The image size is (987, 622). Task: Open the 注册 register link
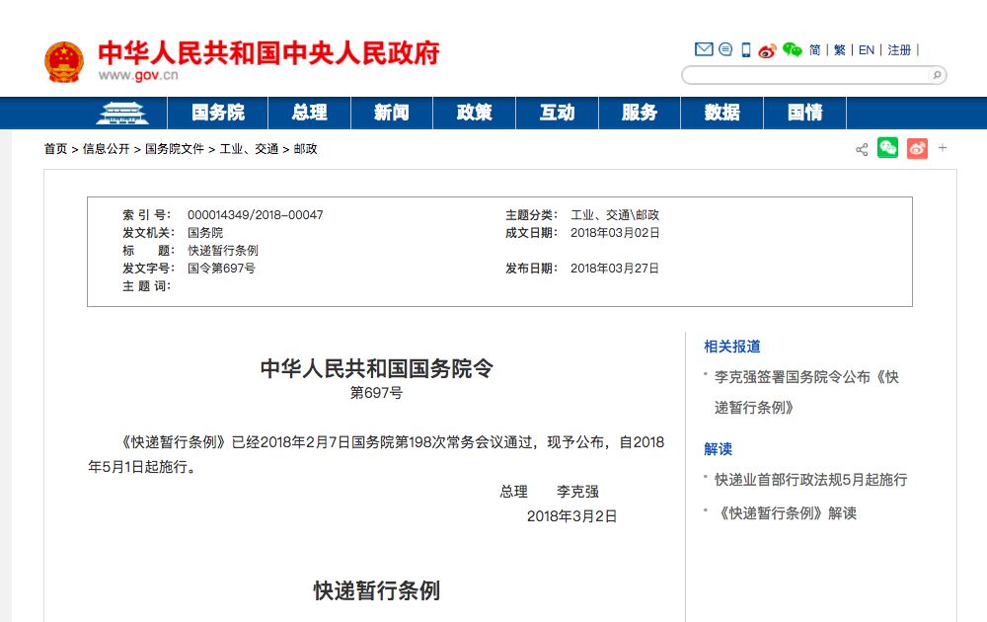click(x=899, y=49)
